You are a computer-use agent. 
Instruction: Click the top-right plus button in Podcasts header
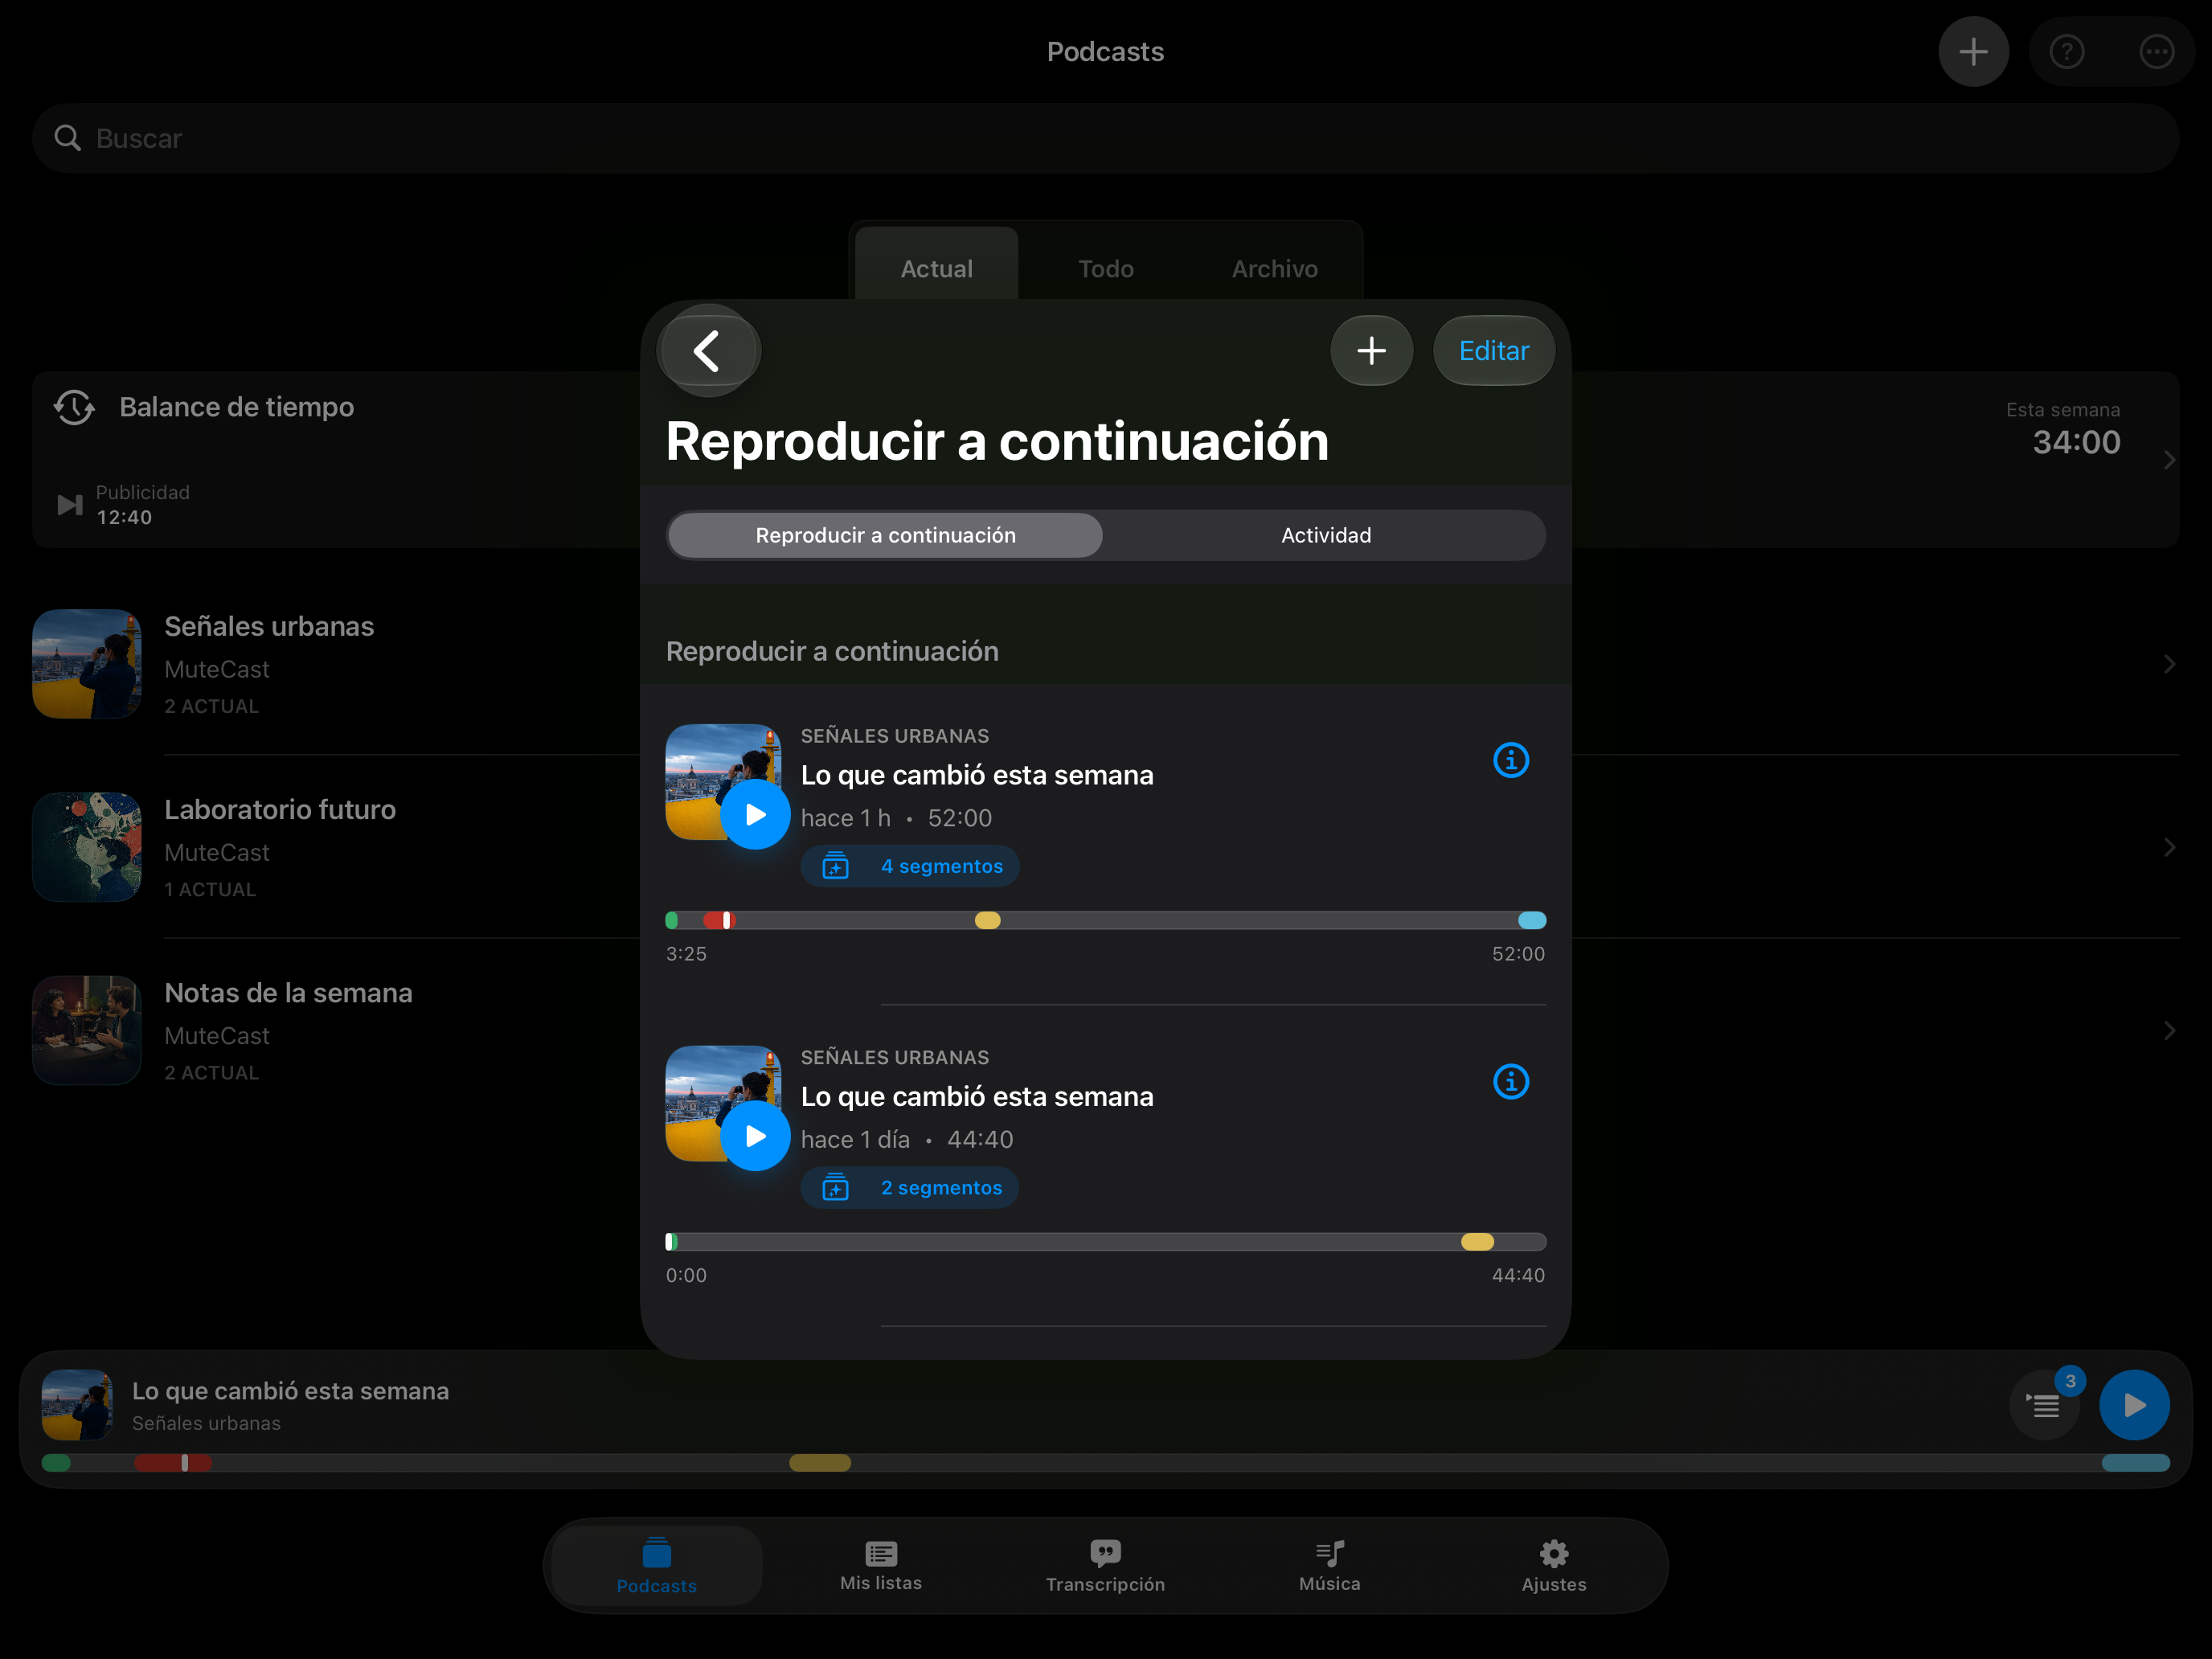pyautogui.click(x=1973, y=52)
